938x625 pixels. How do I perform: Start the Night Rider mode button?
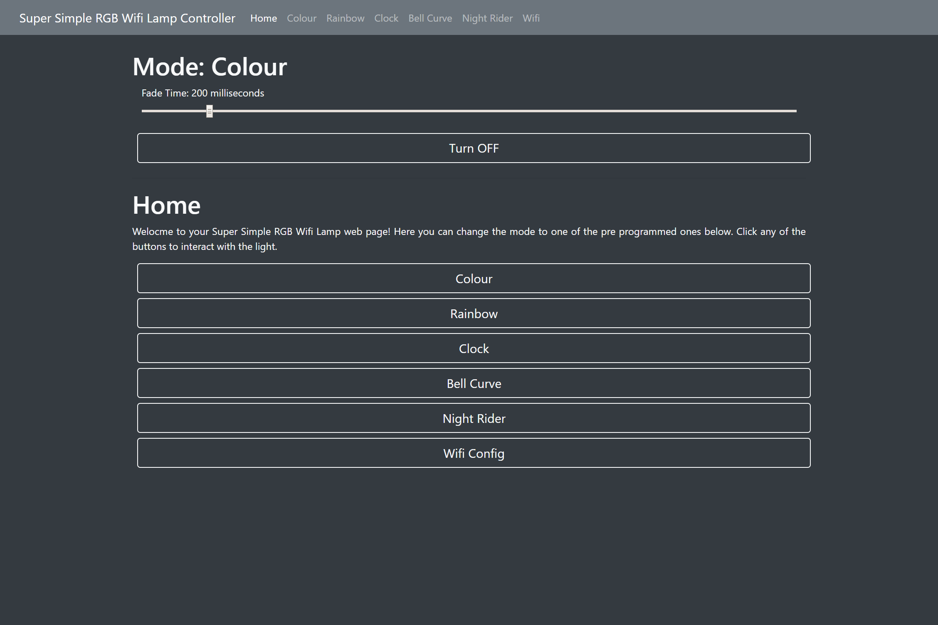click(474, 418)
